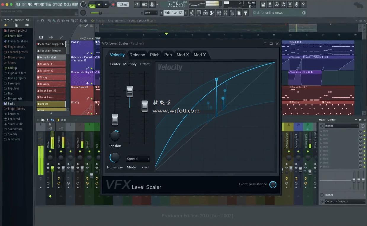
Task: Click the countdown before recording icon
Action: click(x=152, y=4)
